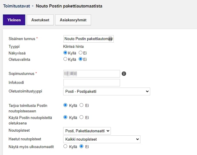Viewport: 197px width, 155px height.
Task: Click the Kiinteä hinta type text
Action: [x=74, y=47]
